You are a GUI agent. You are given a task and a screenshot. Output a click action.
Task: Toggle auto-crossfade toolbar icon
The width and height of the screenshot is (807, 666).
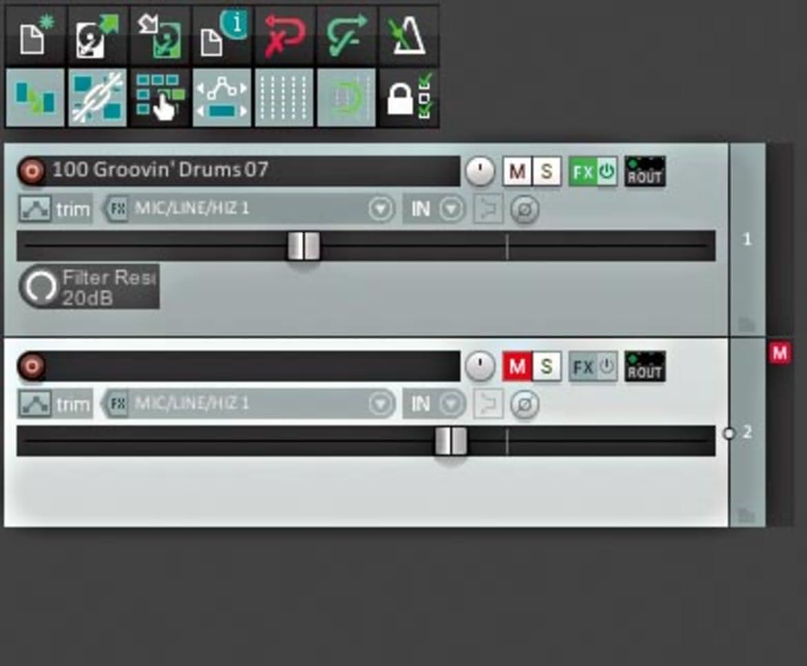click(35, 98)
